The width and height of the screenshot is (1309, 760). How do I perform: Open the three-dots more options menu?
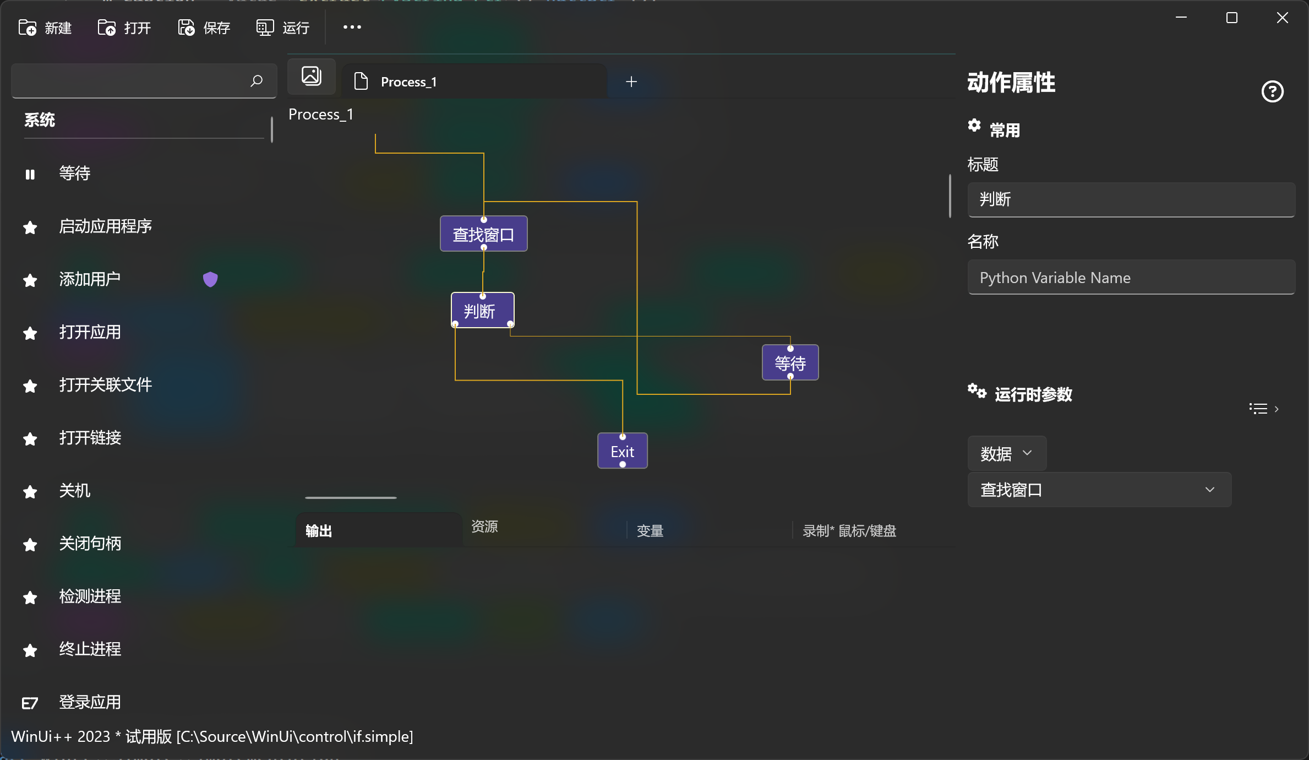point(352,27)
